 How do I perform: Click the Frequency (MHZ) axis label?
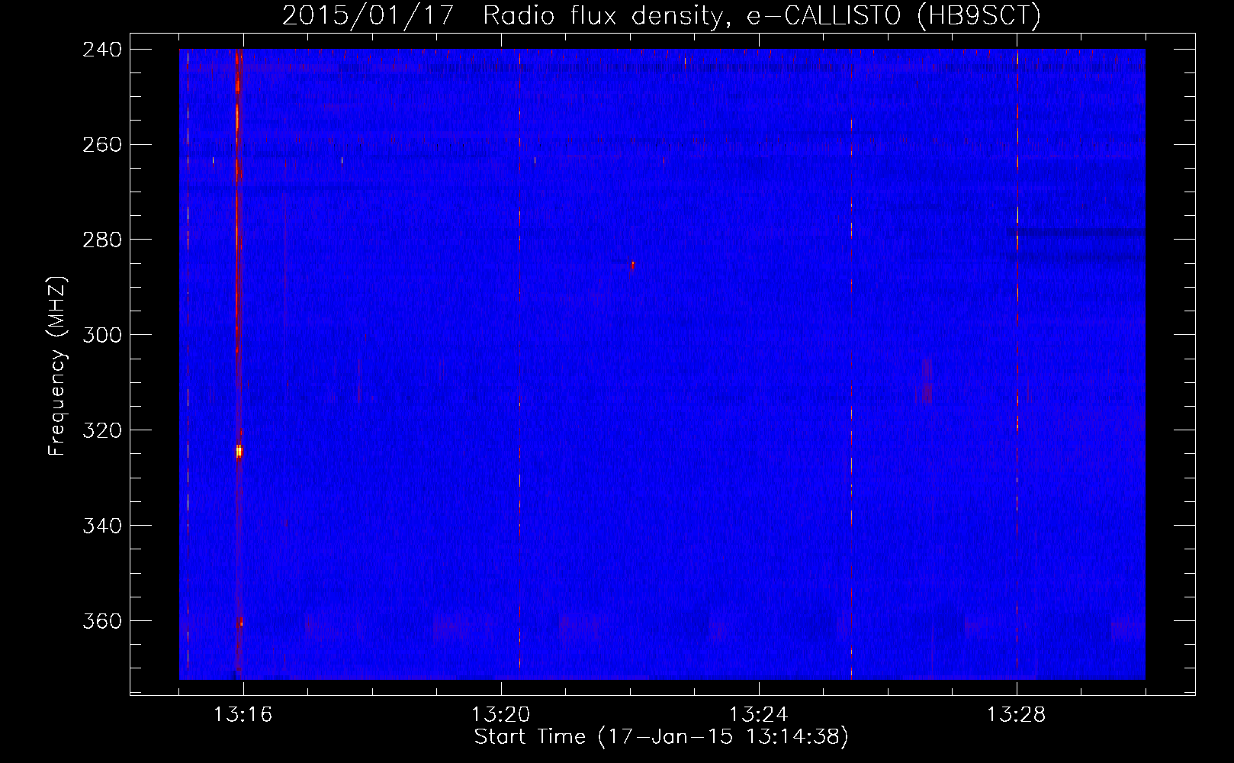click(57, 365)
